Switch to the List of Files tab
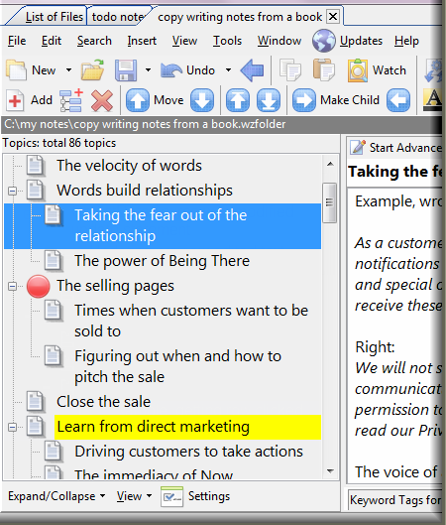446x525 pixels. [55, 17]
